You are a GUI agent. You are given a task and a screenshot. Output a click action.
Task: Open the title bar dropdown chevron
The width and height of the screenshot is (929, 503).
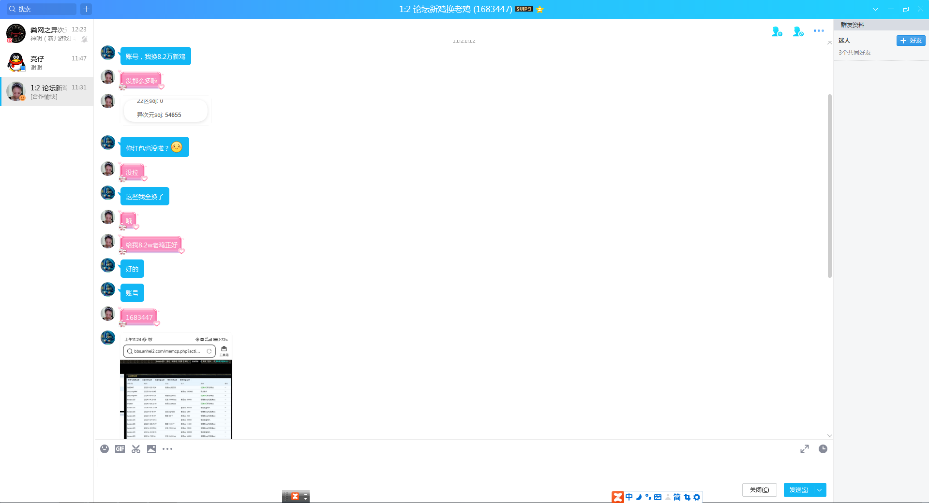point(875,9)
